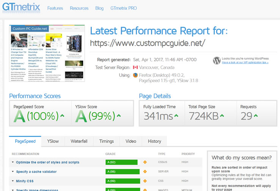Switch to the Waterfall tab

pos(79,141)
